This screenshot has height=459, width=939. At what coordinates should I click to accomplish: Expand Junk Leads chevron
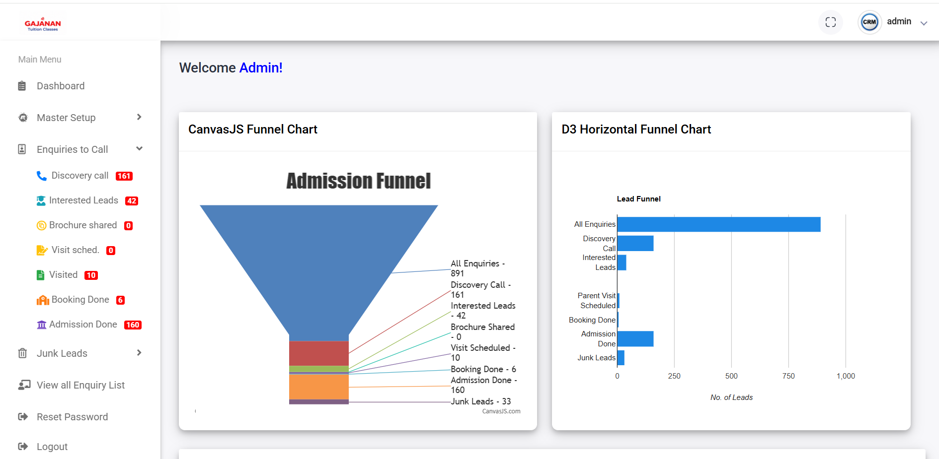click(139, 353)
